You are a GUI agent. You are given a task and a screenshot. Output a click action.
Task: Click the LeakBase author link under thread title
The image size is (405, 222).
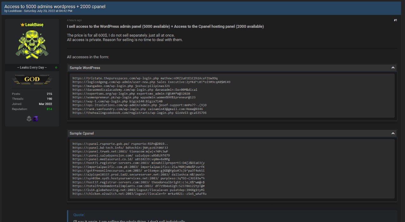pos(15,11)
